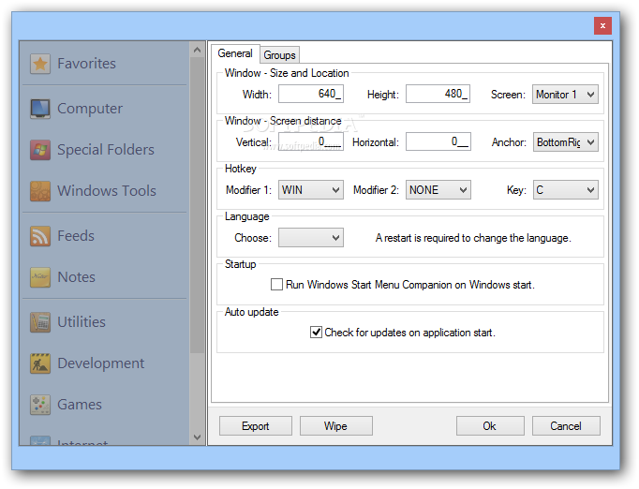This screenshot has height=489, width=639.
Task: Click the Height input field
Action: pos(438,94)
